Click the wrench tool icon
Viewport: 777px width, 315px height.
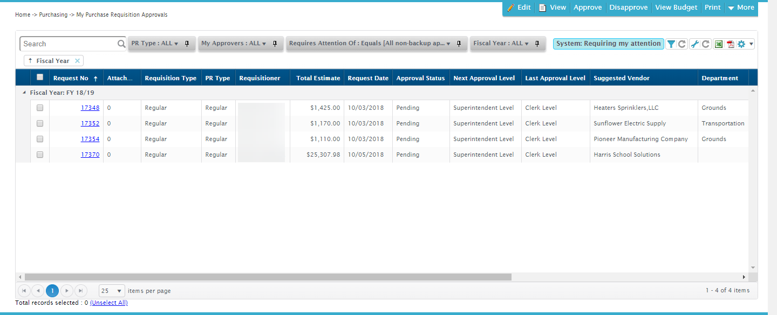click(x=695, y=44)
